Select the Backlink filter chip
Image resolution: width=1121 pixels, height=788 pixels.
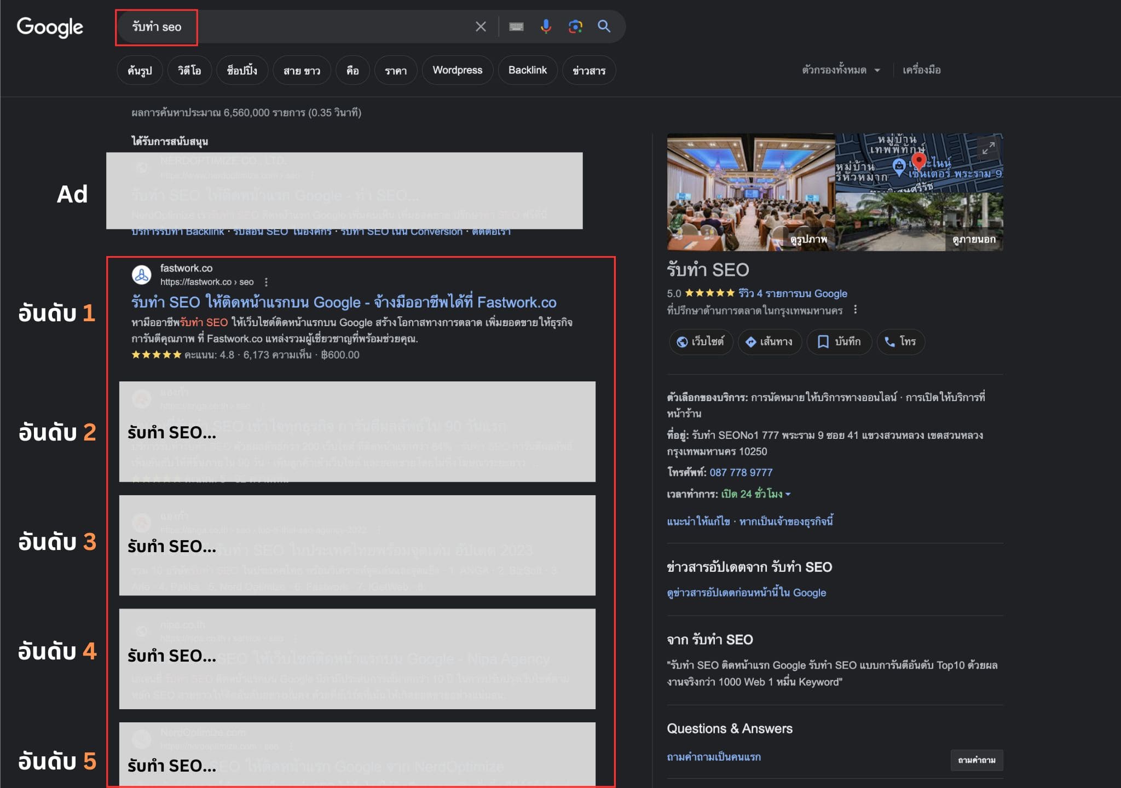click(528, 70)
